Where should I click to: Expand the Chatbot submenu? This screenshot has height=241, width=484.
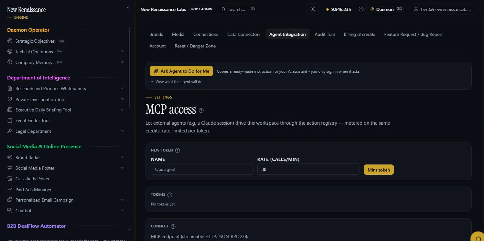tap(122, 211)
